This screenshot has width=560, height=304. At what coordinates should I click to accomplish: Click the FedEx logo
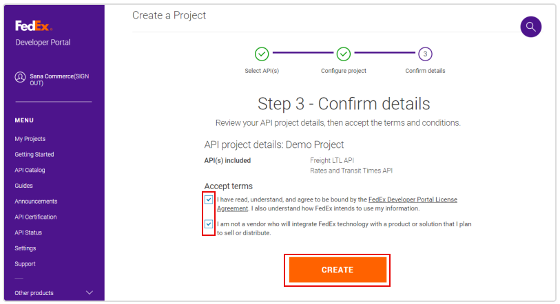pyautogui.click(x=34, y=26)
